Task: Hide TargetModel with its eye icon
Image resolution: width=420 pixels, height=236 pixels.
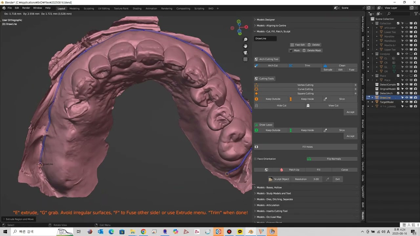Action: coord(407,102)
